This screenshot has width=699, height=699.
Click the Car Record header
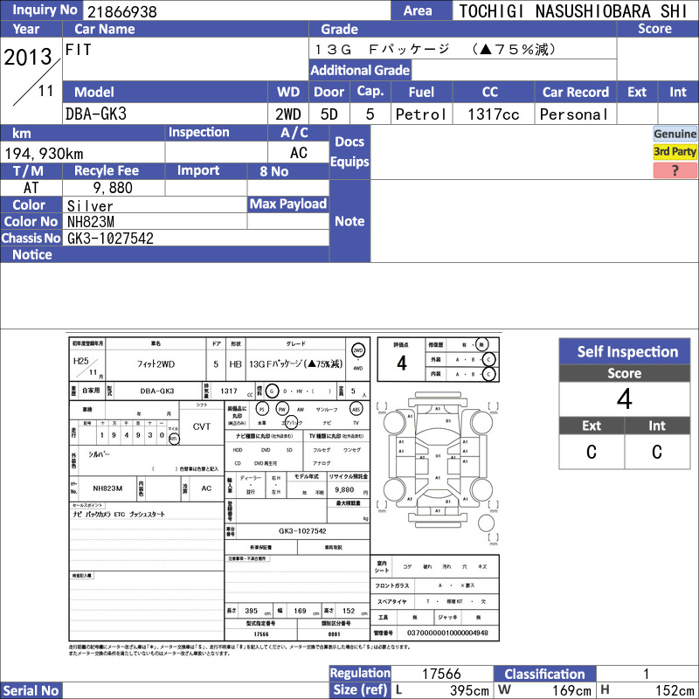point(575,92)
